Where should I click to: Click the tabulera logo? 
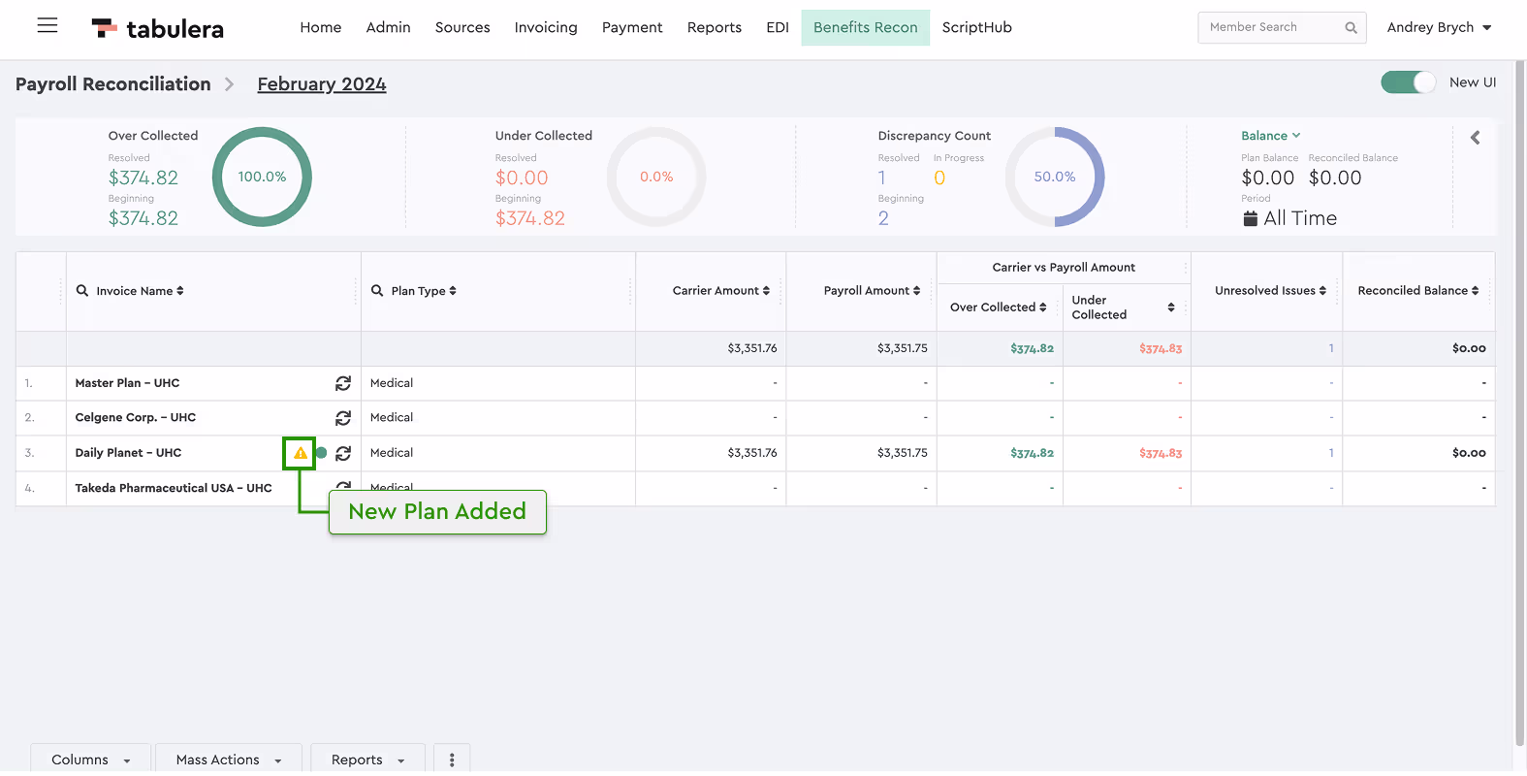[157, 28]
